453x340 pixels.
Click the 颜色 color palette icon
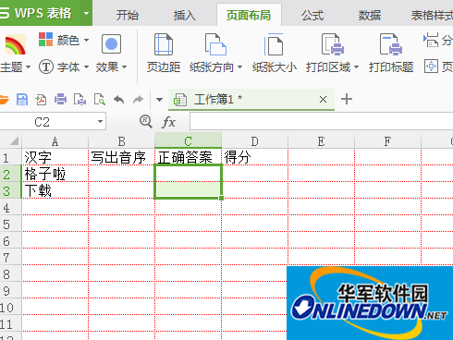pyautogui.click(x=45, y=40)
